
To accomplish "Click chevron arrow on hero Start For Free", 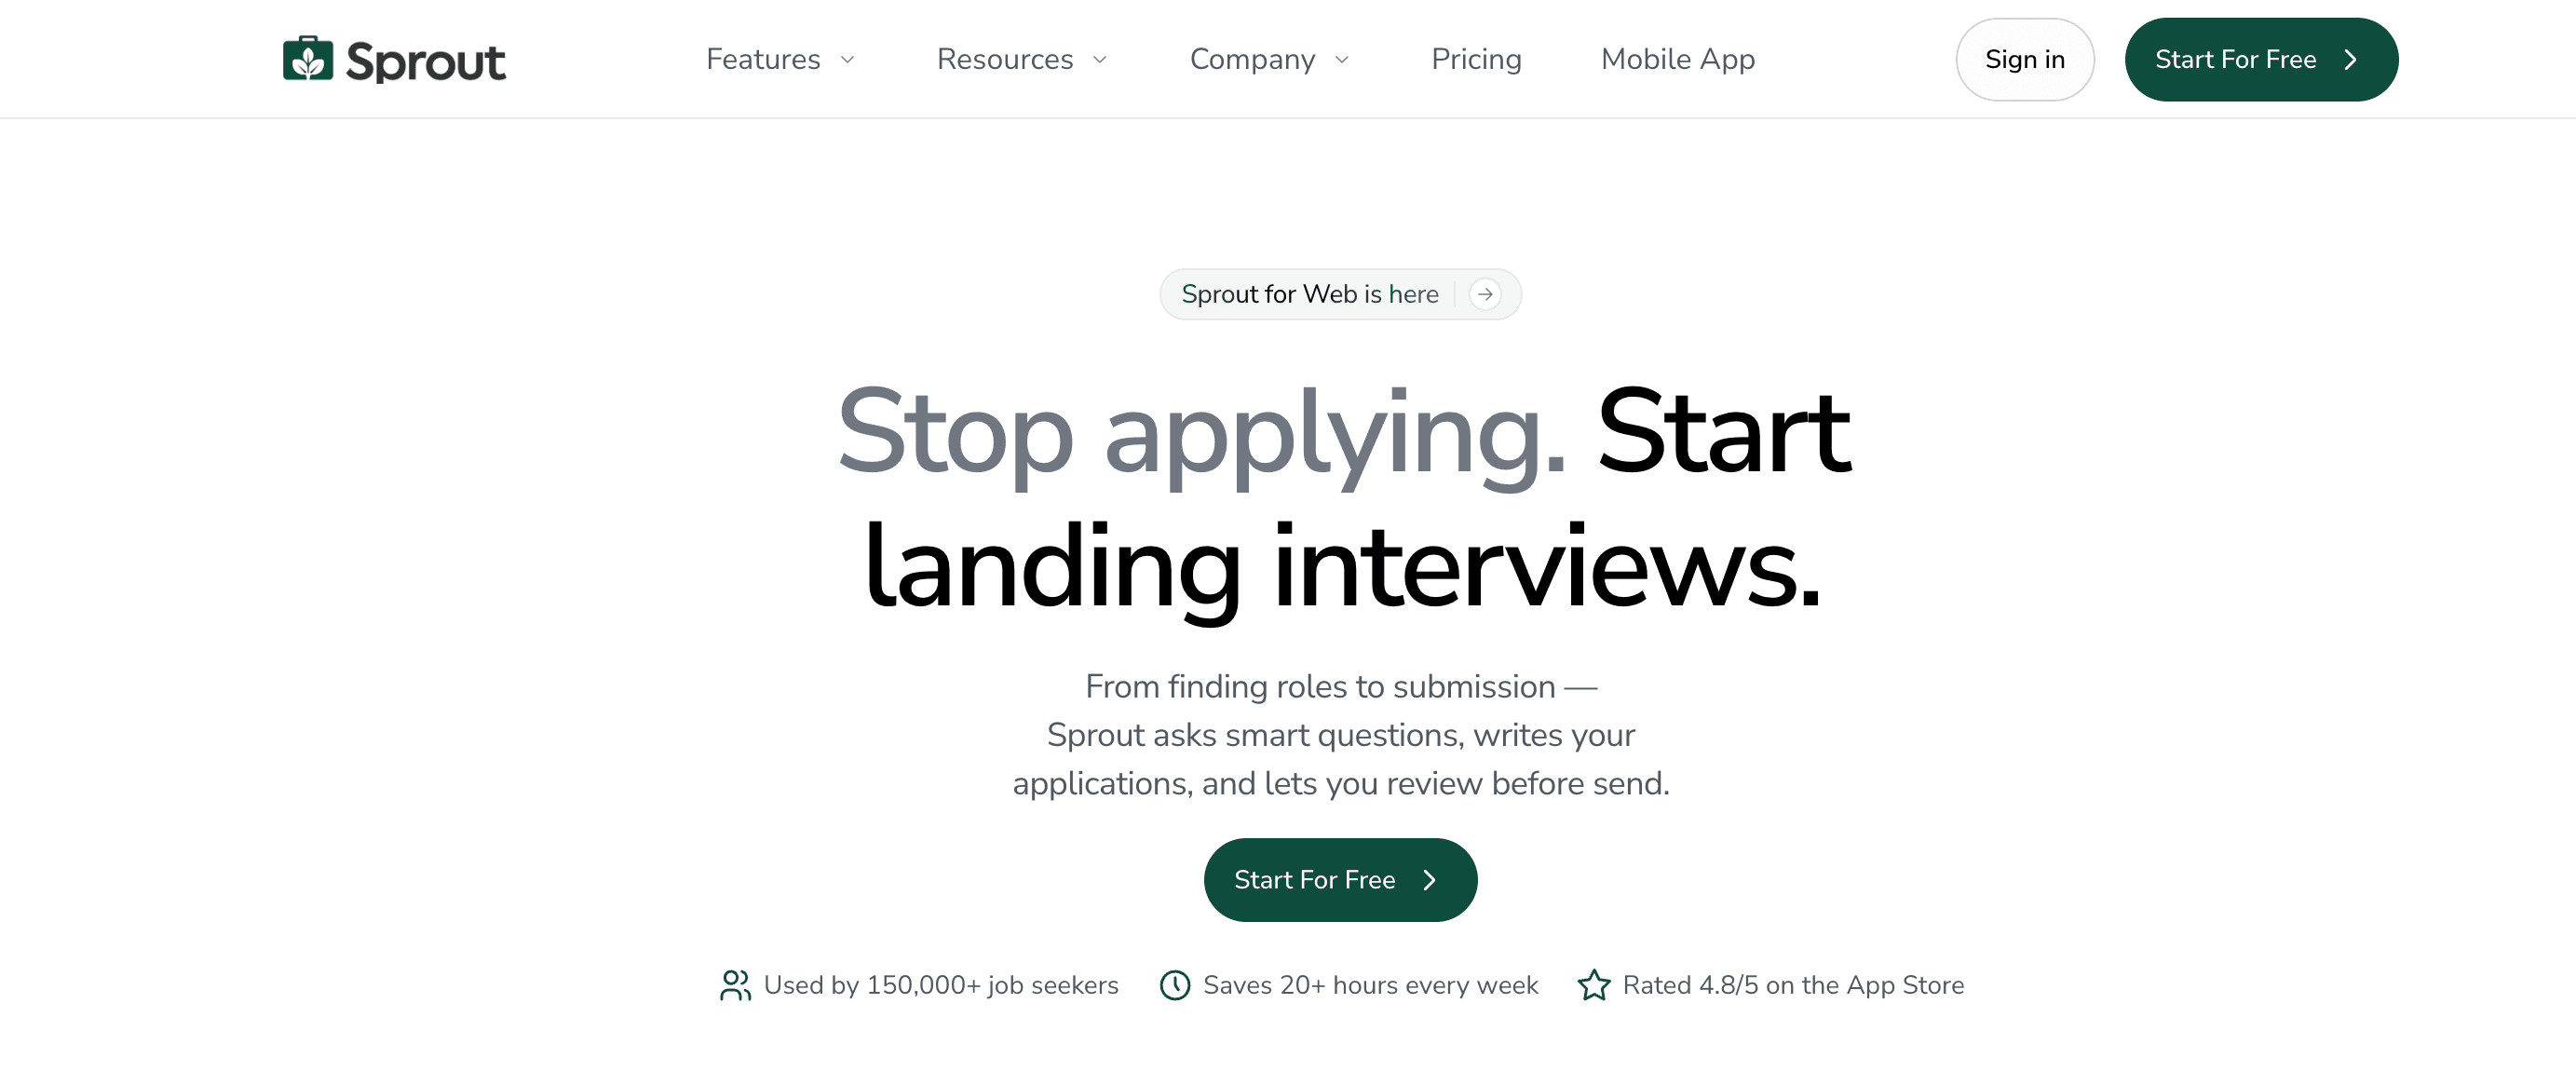I will pyautogui.click(x=1430, y=880).
